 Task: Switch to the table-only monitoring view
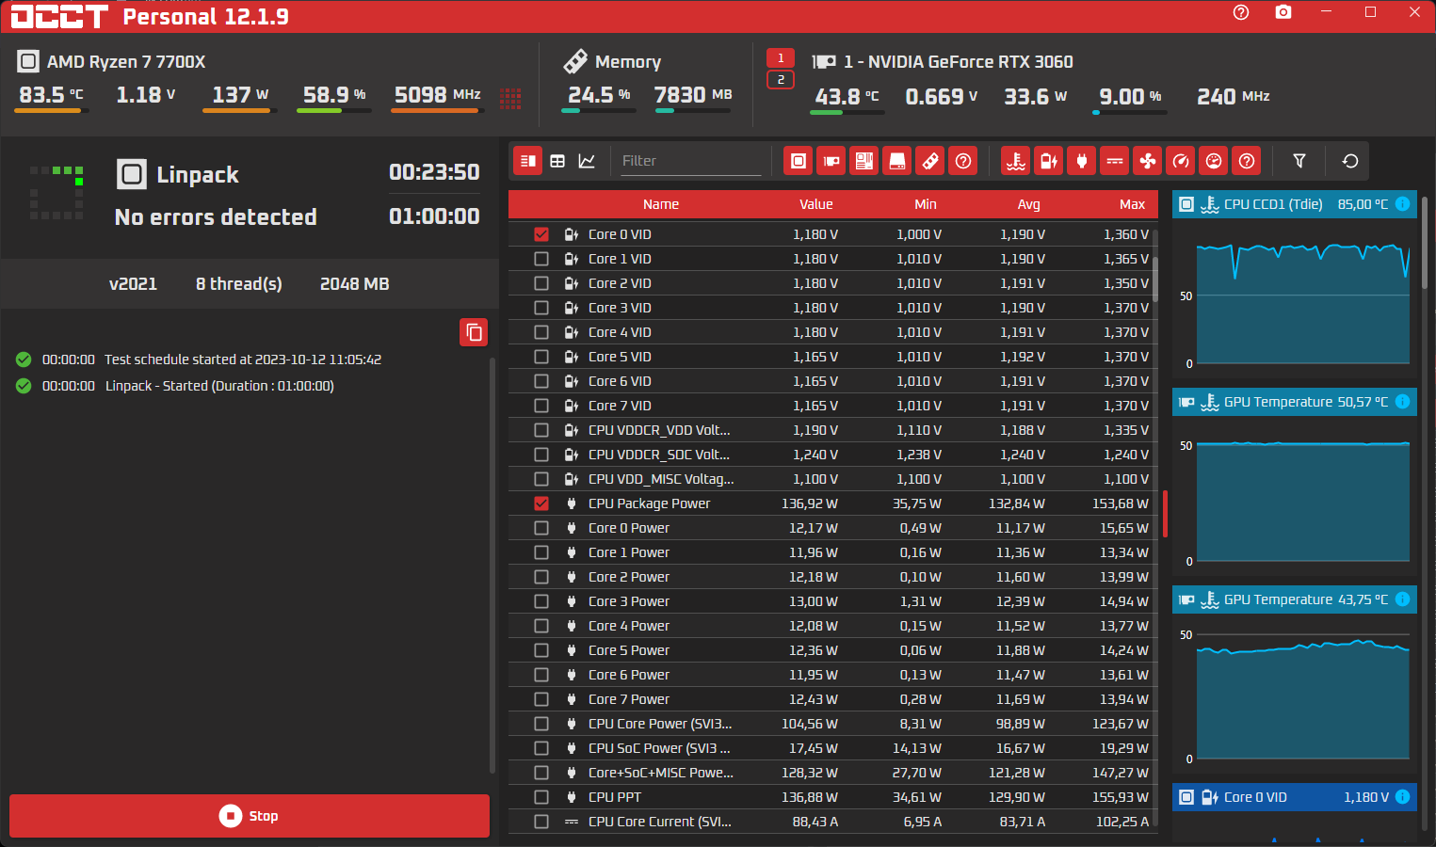pyautogui.click(x=557, y=161)
